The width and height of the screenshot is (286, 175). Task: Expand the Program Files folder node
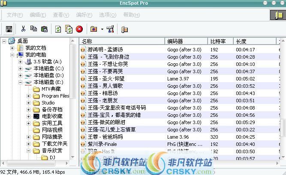tap(28, 96)
